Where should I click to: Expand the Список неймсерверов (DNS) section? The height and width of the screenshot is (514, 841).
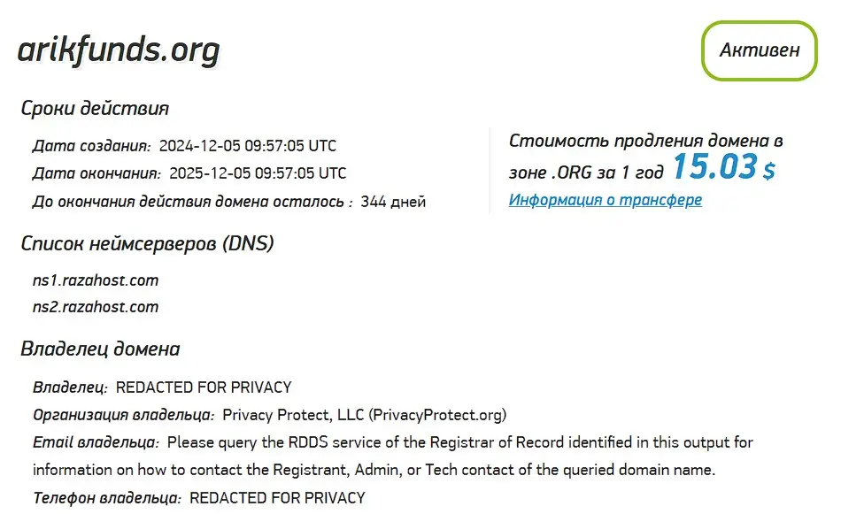click(x=149, y=242)
